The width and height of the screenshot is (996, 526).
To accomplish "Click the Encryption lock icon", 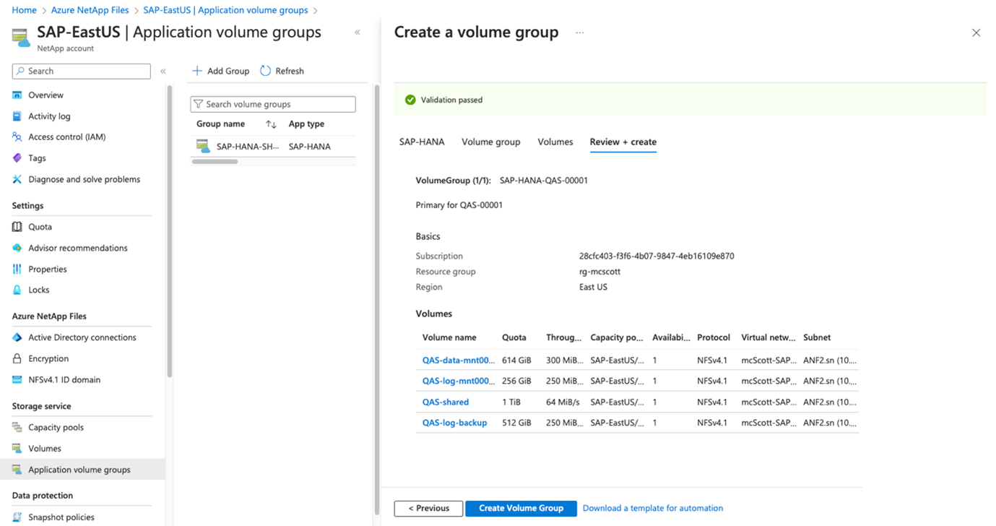I will click(x=17, y=358).
